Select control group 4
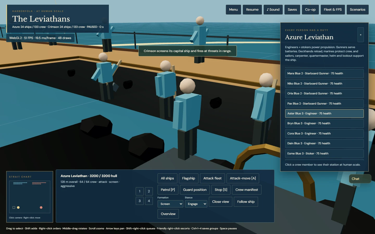375x234 pixels. point(149,201)
